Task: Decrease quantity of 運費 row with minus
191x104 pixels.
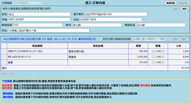Action: pyautogui.click(x=153, y=62)
